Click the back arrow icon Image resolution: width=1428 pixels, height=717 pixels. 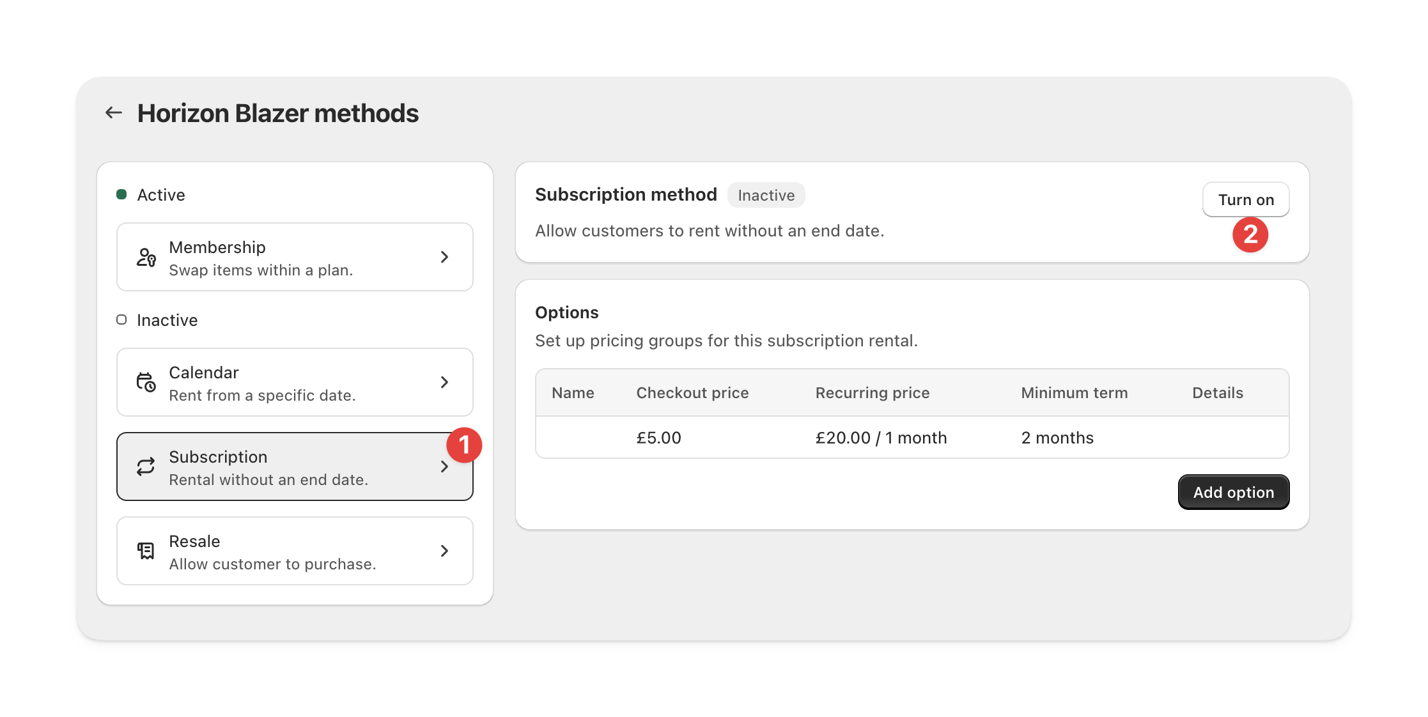pyautogui.click(x=114, y=113)
